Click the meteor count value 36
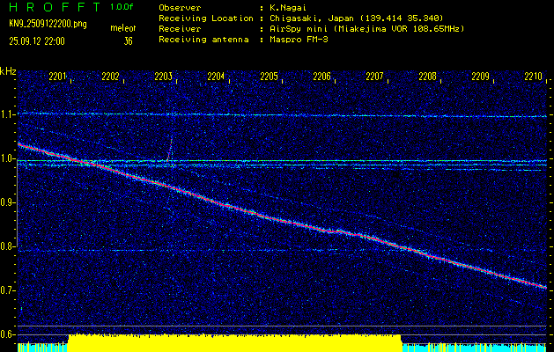 128,41
